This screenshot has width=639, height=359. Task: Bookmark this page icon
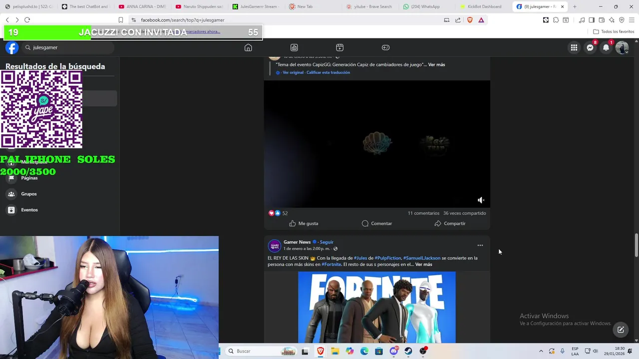click(x=121, y=20)
